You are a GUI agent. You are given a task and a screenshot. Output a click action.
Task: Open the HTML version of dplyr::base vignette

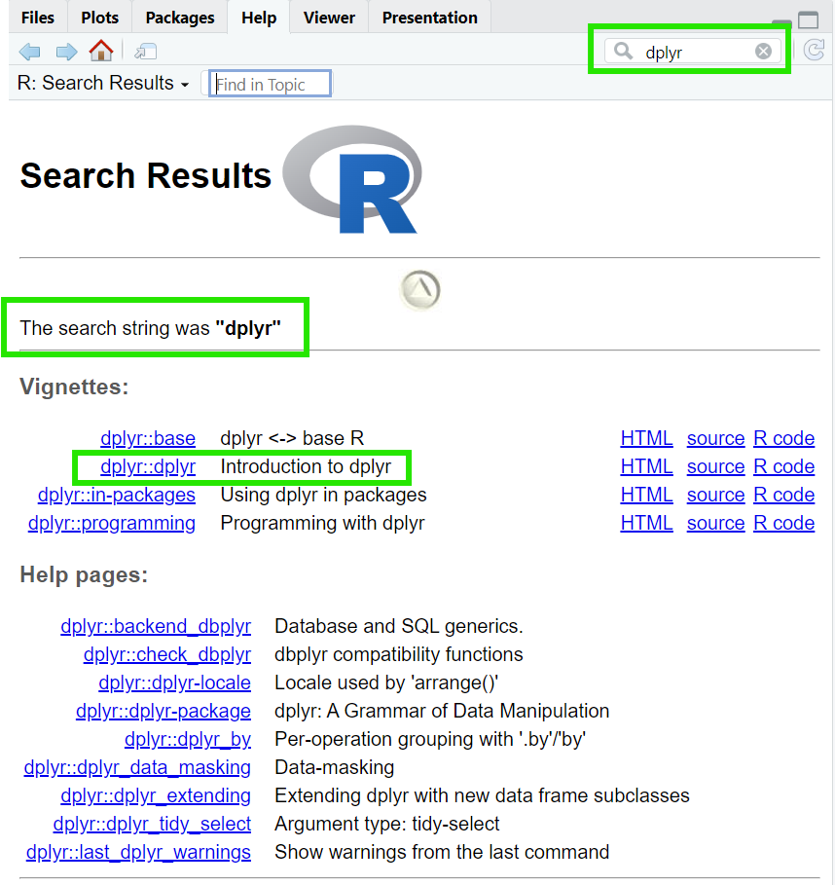pyautogui.click(x=646, y=438)
